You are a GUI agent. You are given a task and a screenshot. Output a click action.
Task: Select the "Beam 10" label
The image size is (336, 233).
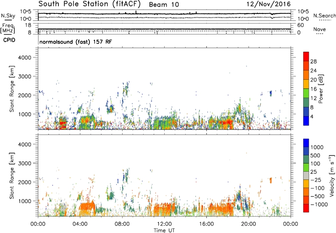[x=164, y=5]
